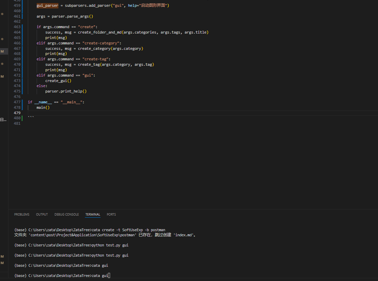The height and width of the screenshot is (281, 378).
Task: Click elif "create-tag" condition line
Action: pyautogui.click(x=73, y=59)
